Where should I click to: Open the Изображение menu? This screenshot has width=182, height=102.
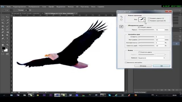tap(34, 7)
